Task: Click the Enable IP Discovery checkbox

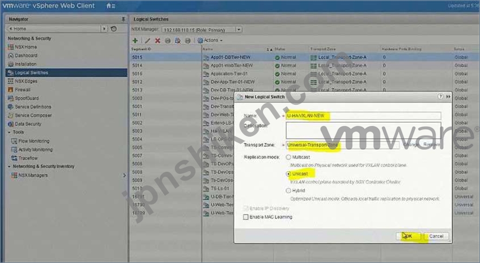Action: tap(246, 208)
